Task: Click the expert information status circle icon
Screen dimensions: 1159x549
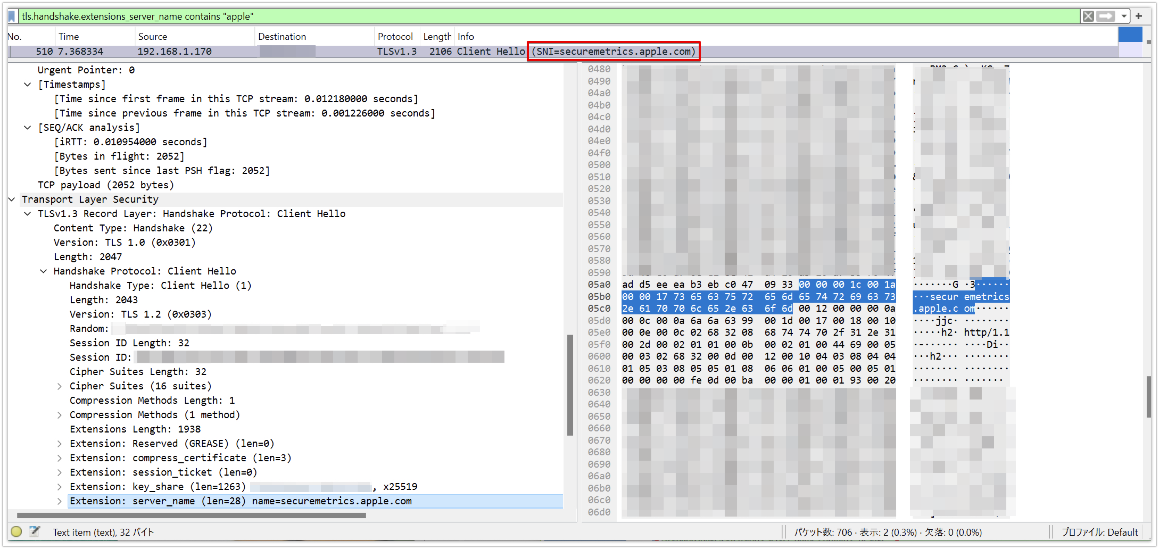Action: coord(16,531)
